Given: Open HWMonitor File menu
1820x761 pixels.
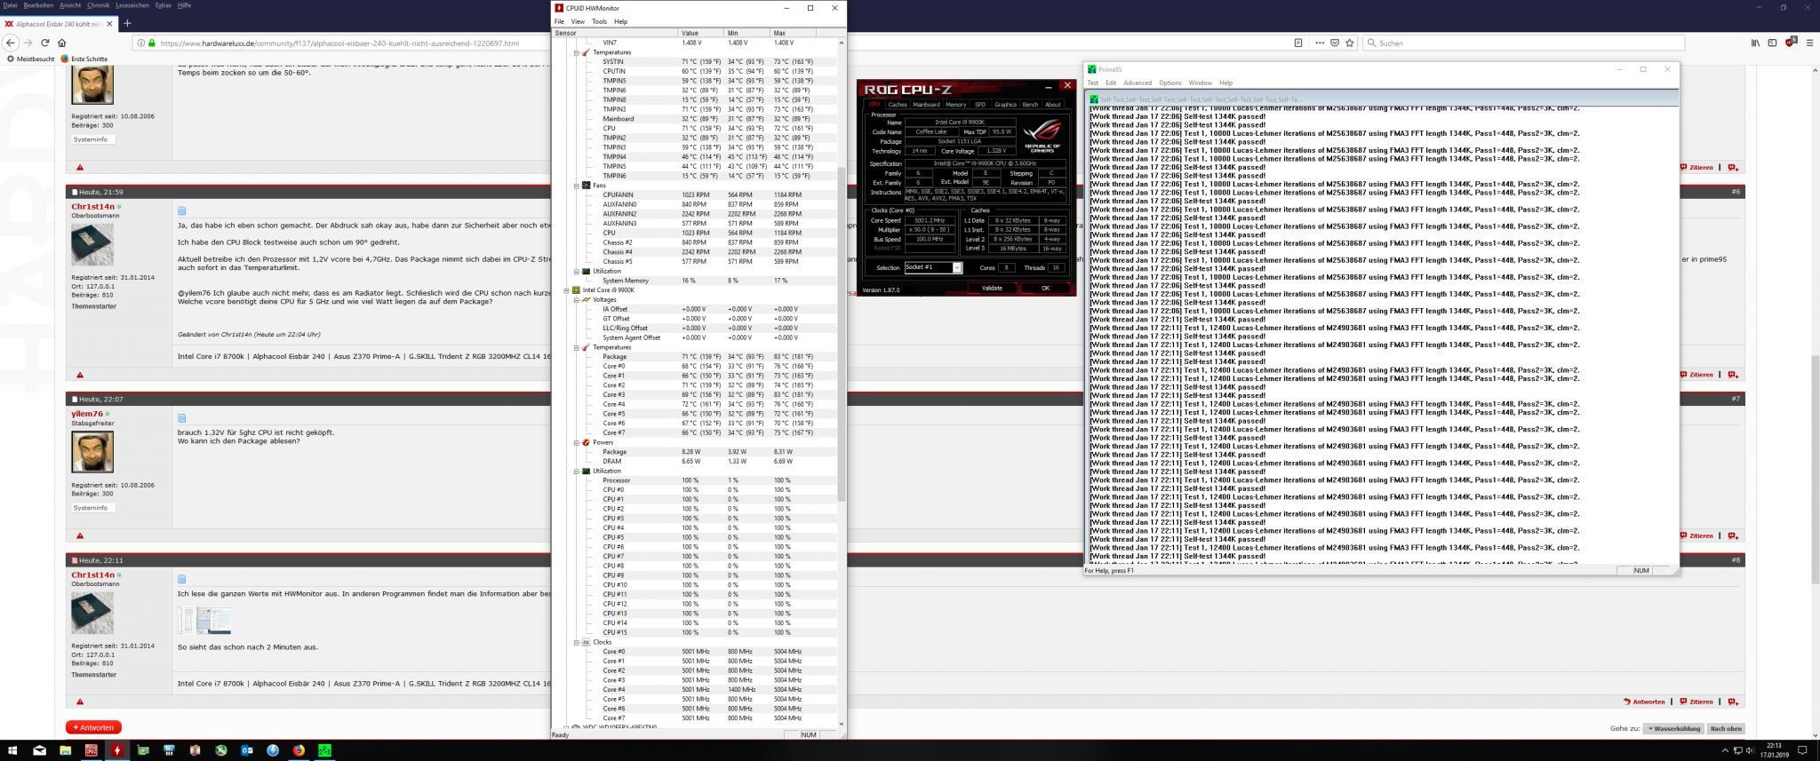Looking at the screenshot, I should point(559,21).
